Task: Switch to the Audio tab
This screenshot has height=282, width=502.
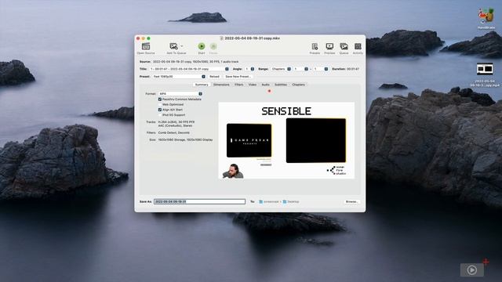Action: (265, 85)
